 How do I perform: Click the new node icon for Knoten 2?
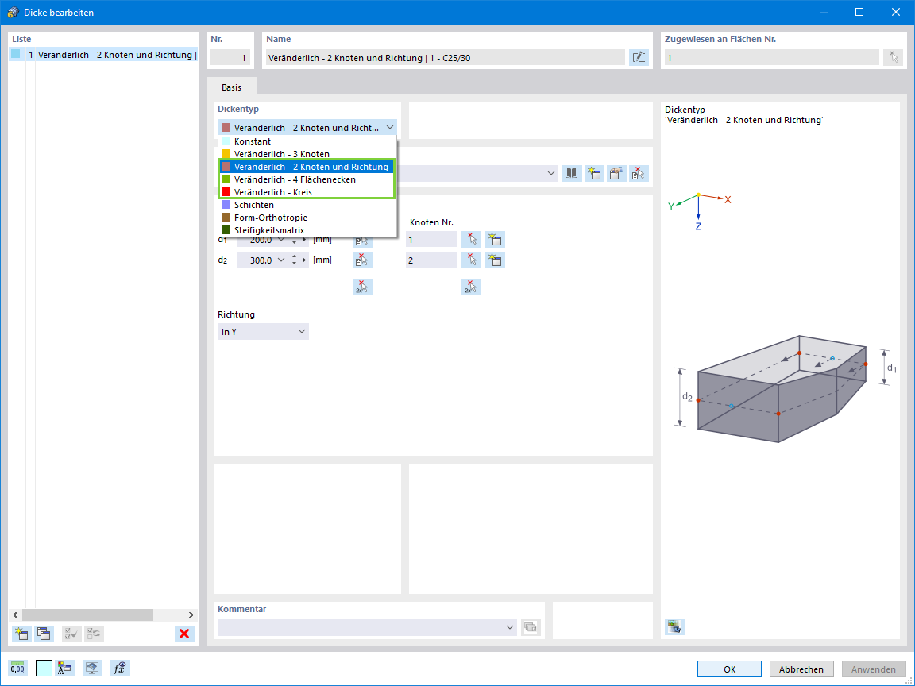tap(495, 260)
